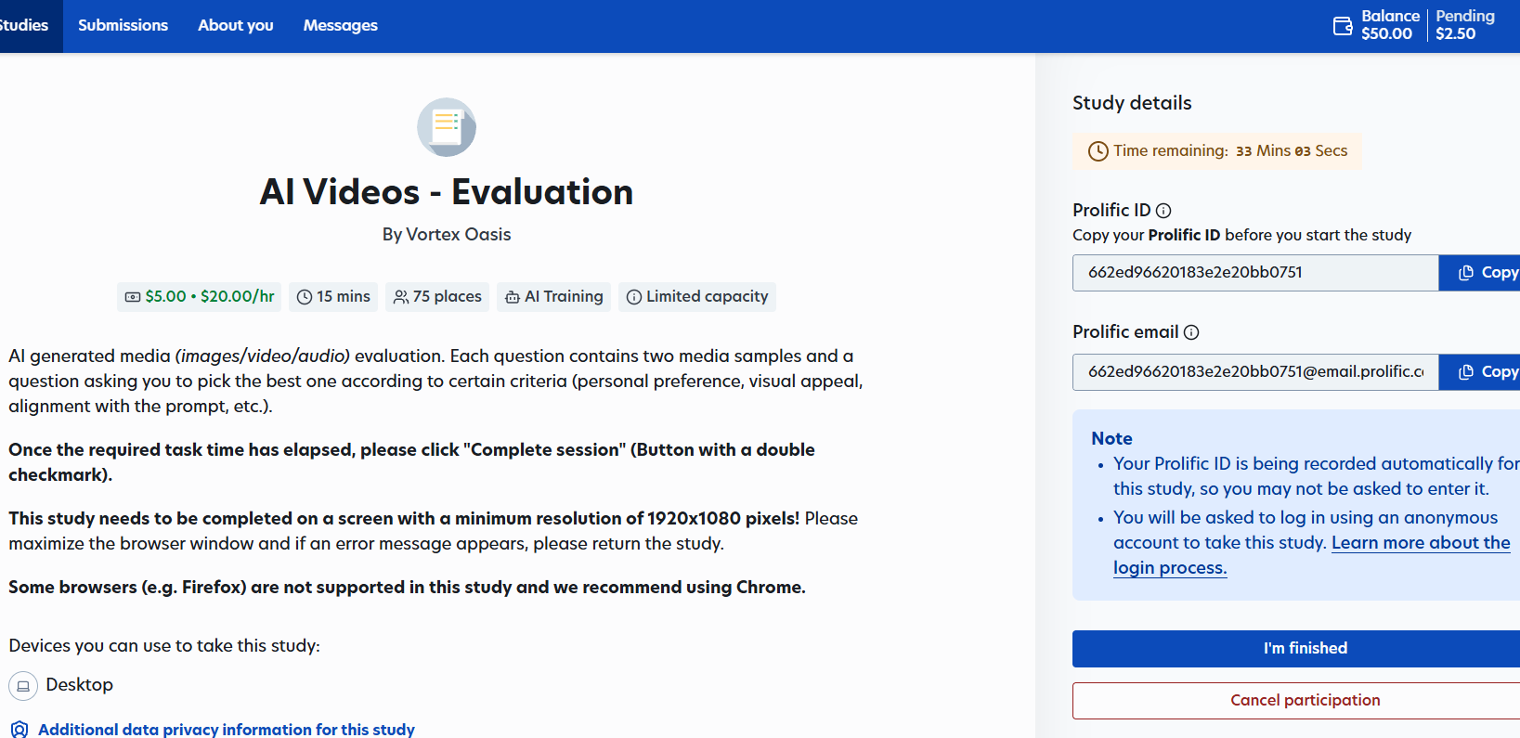1520x738 pixels.
Task: Show info tooltip for Prolific email
Action: (x=1191, y=332)
